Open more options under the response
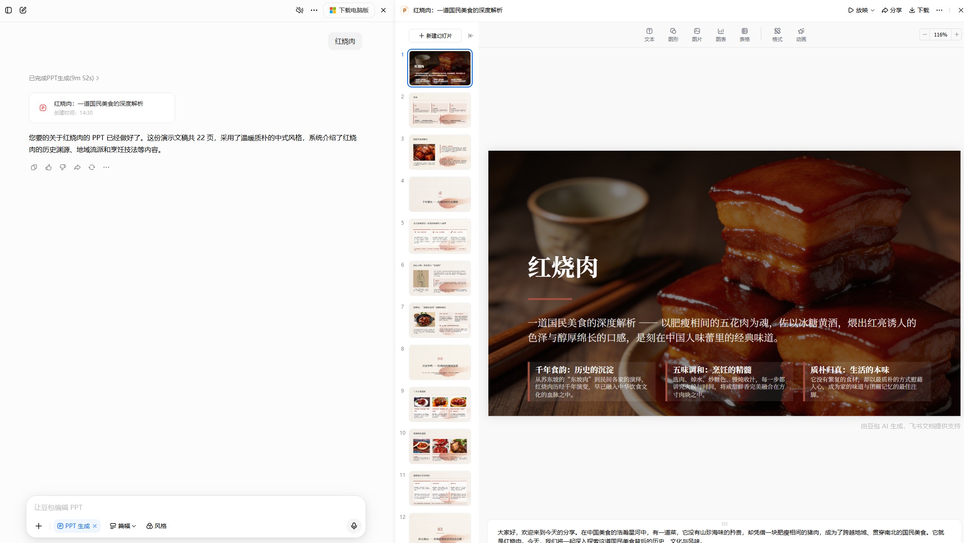This screenshot has height=543, width=964. (x=106, y=167)
